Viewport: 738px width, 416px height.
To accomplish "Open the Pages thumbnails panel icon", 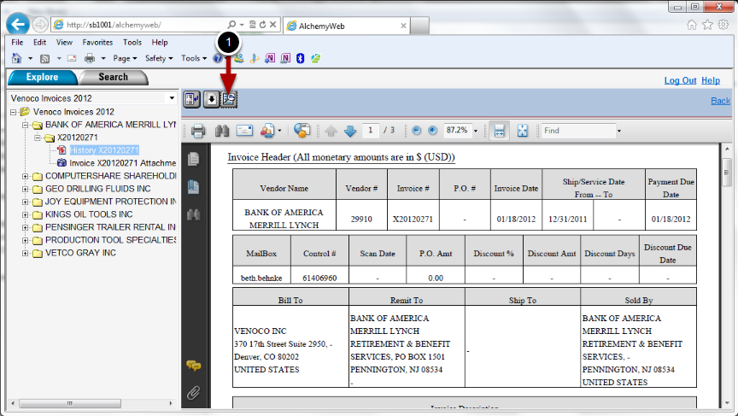I will [193, 159].
